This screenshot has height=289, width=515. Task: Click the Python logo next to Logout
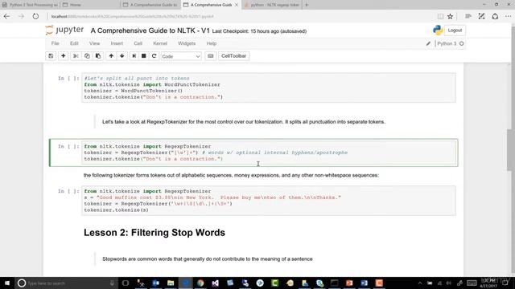tap(438, 31)
